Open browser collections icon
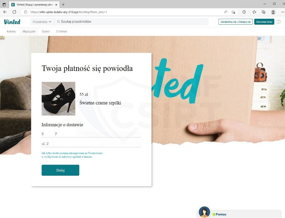This screenshot has width=285, height=218. [x=263, y=12]
